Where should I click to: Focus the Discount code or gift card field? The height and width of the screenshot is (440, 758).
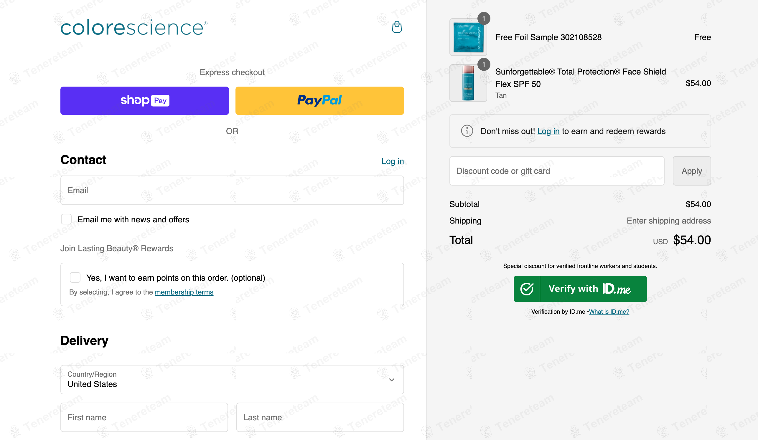tap(557, 171)
